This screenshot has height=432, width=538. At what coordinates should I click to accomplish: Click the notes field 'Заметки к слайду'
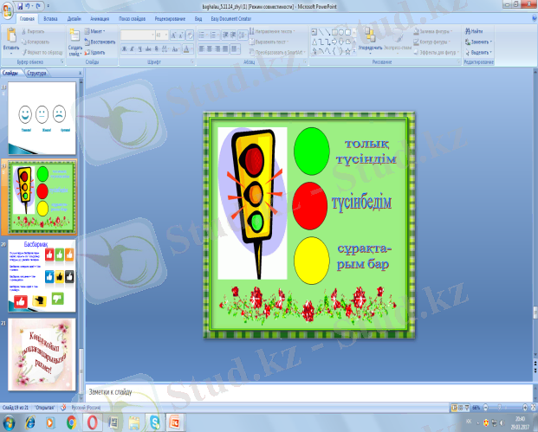[303, 391]
